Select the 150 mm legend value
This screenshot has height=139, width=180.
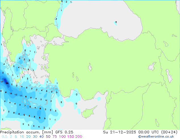coord(71,137)
